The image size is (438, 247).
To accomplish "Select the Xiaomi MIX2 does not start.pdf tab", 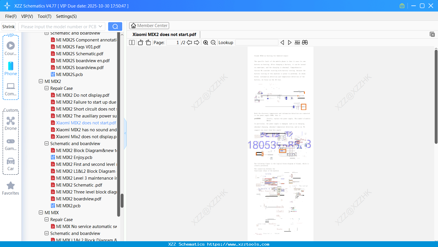I will [164, 35].
